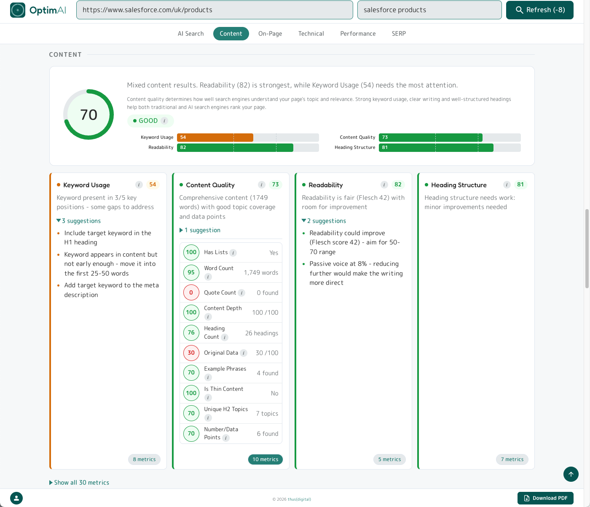Click the Content Quality score bar showing 73

point(450,138)
